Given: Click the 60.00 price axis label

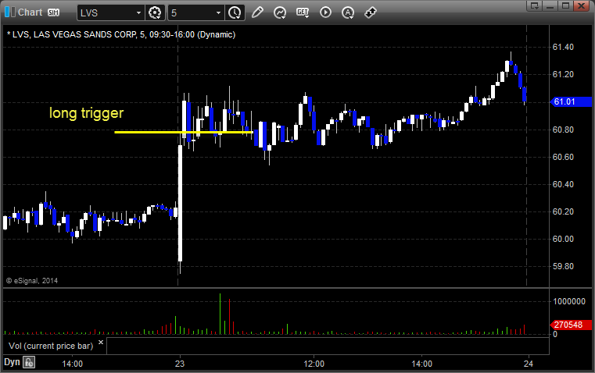Looking at the screenshot, I should pos(563,239).
